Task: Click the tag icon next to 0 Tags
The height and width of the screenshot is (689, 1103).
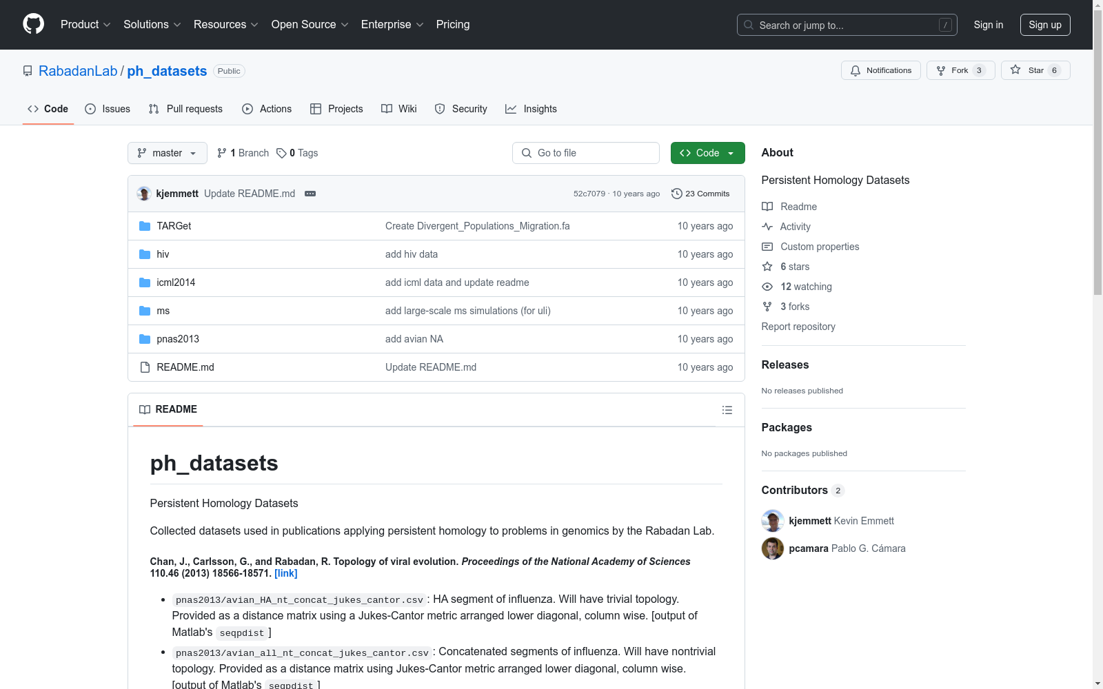Action: point(281,153)
